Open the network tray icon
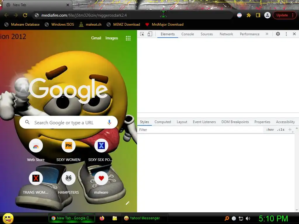 241,218
